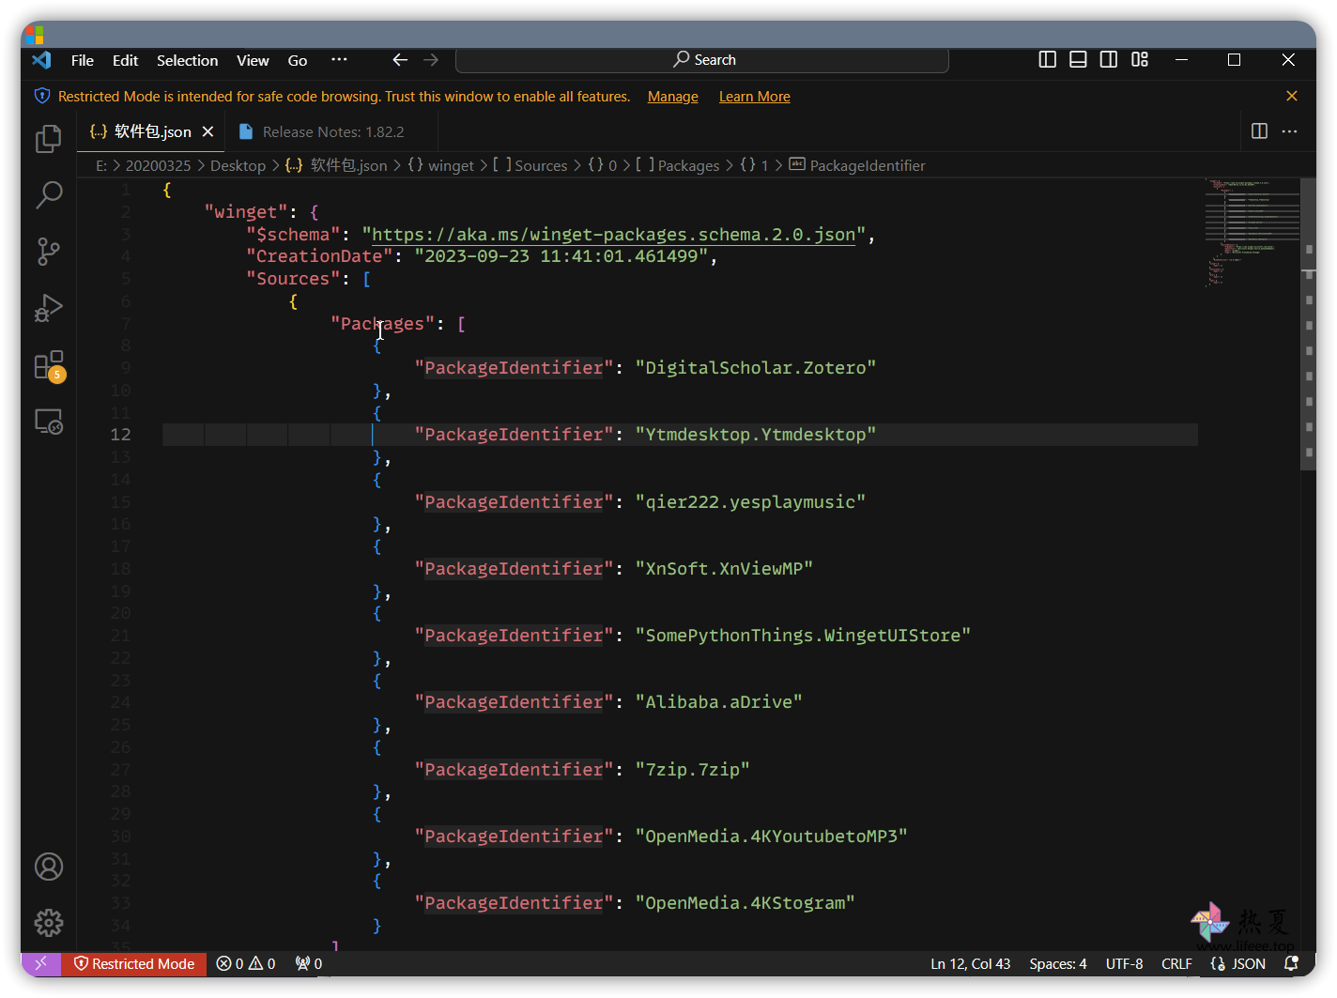This screenshot has height=998, width=1337.
Task: Open errors and warnings problems panel
Action: coord(246,963)
